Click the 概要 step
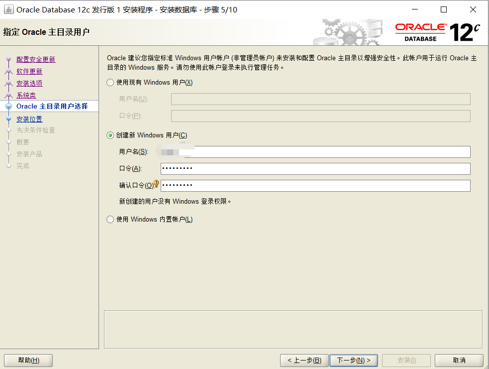The height and width of the screenshot is (369, 489). 23,142
